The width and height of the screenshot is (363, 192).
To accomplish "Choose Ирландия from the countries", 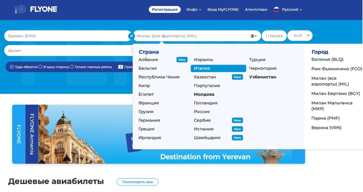I will pos(150,138).
